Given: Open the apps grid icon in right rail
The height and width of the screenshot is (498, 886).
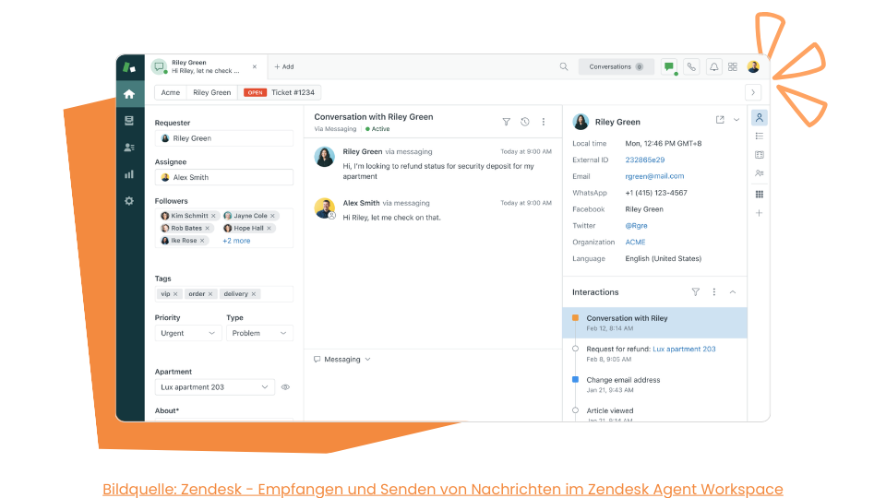Looking at the screenshot, I should pos(759,195).
